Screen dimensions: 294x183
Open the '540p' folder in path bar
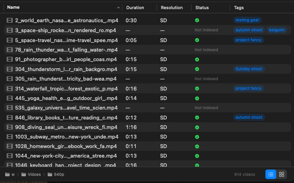[56, 174]
